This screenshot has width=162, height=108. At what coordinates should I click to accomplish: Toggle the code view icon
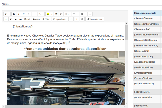tap(71, 19)
